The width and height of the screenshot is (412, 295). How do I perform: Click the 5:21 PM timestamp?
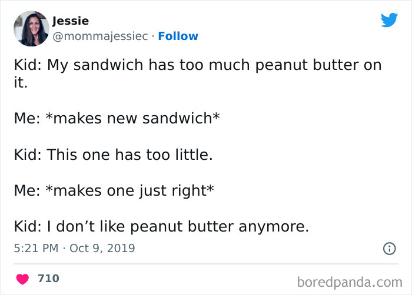tap(35, 248)
